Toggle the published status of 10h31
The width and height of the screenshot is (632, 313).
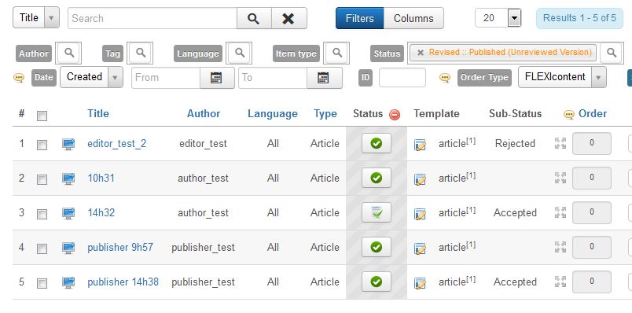click(376, 178)
